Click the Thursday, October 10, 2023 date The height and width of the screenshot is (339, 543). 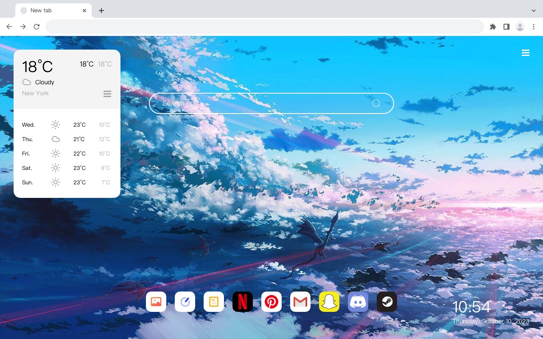pyautogui.click(x=491, y=321)
